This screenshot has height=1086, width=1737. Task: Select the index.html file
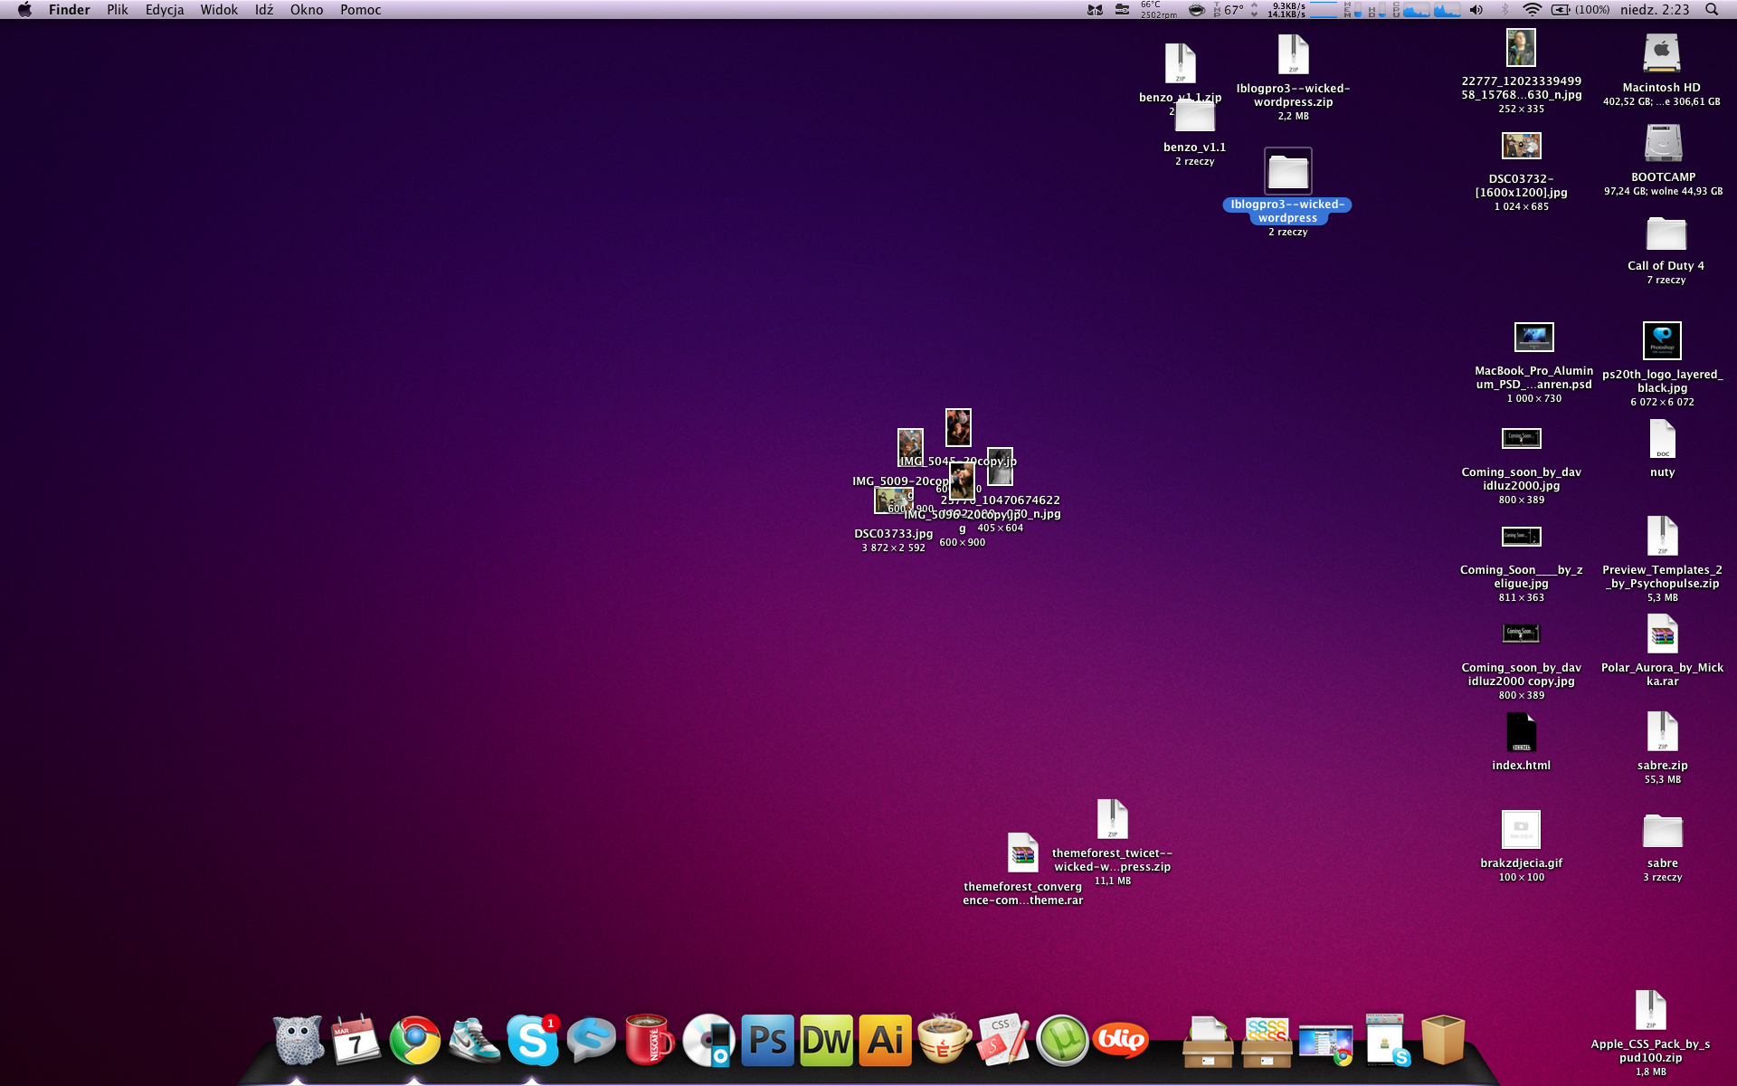click(1521, 732)
